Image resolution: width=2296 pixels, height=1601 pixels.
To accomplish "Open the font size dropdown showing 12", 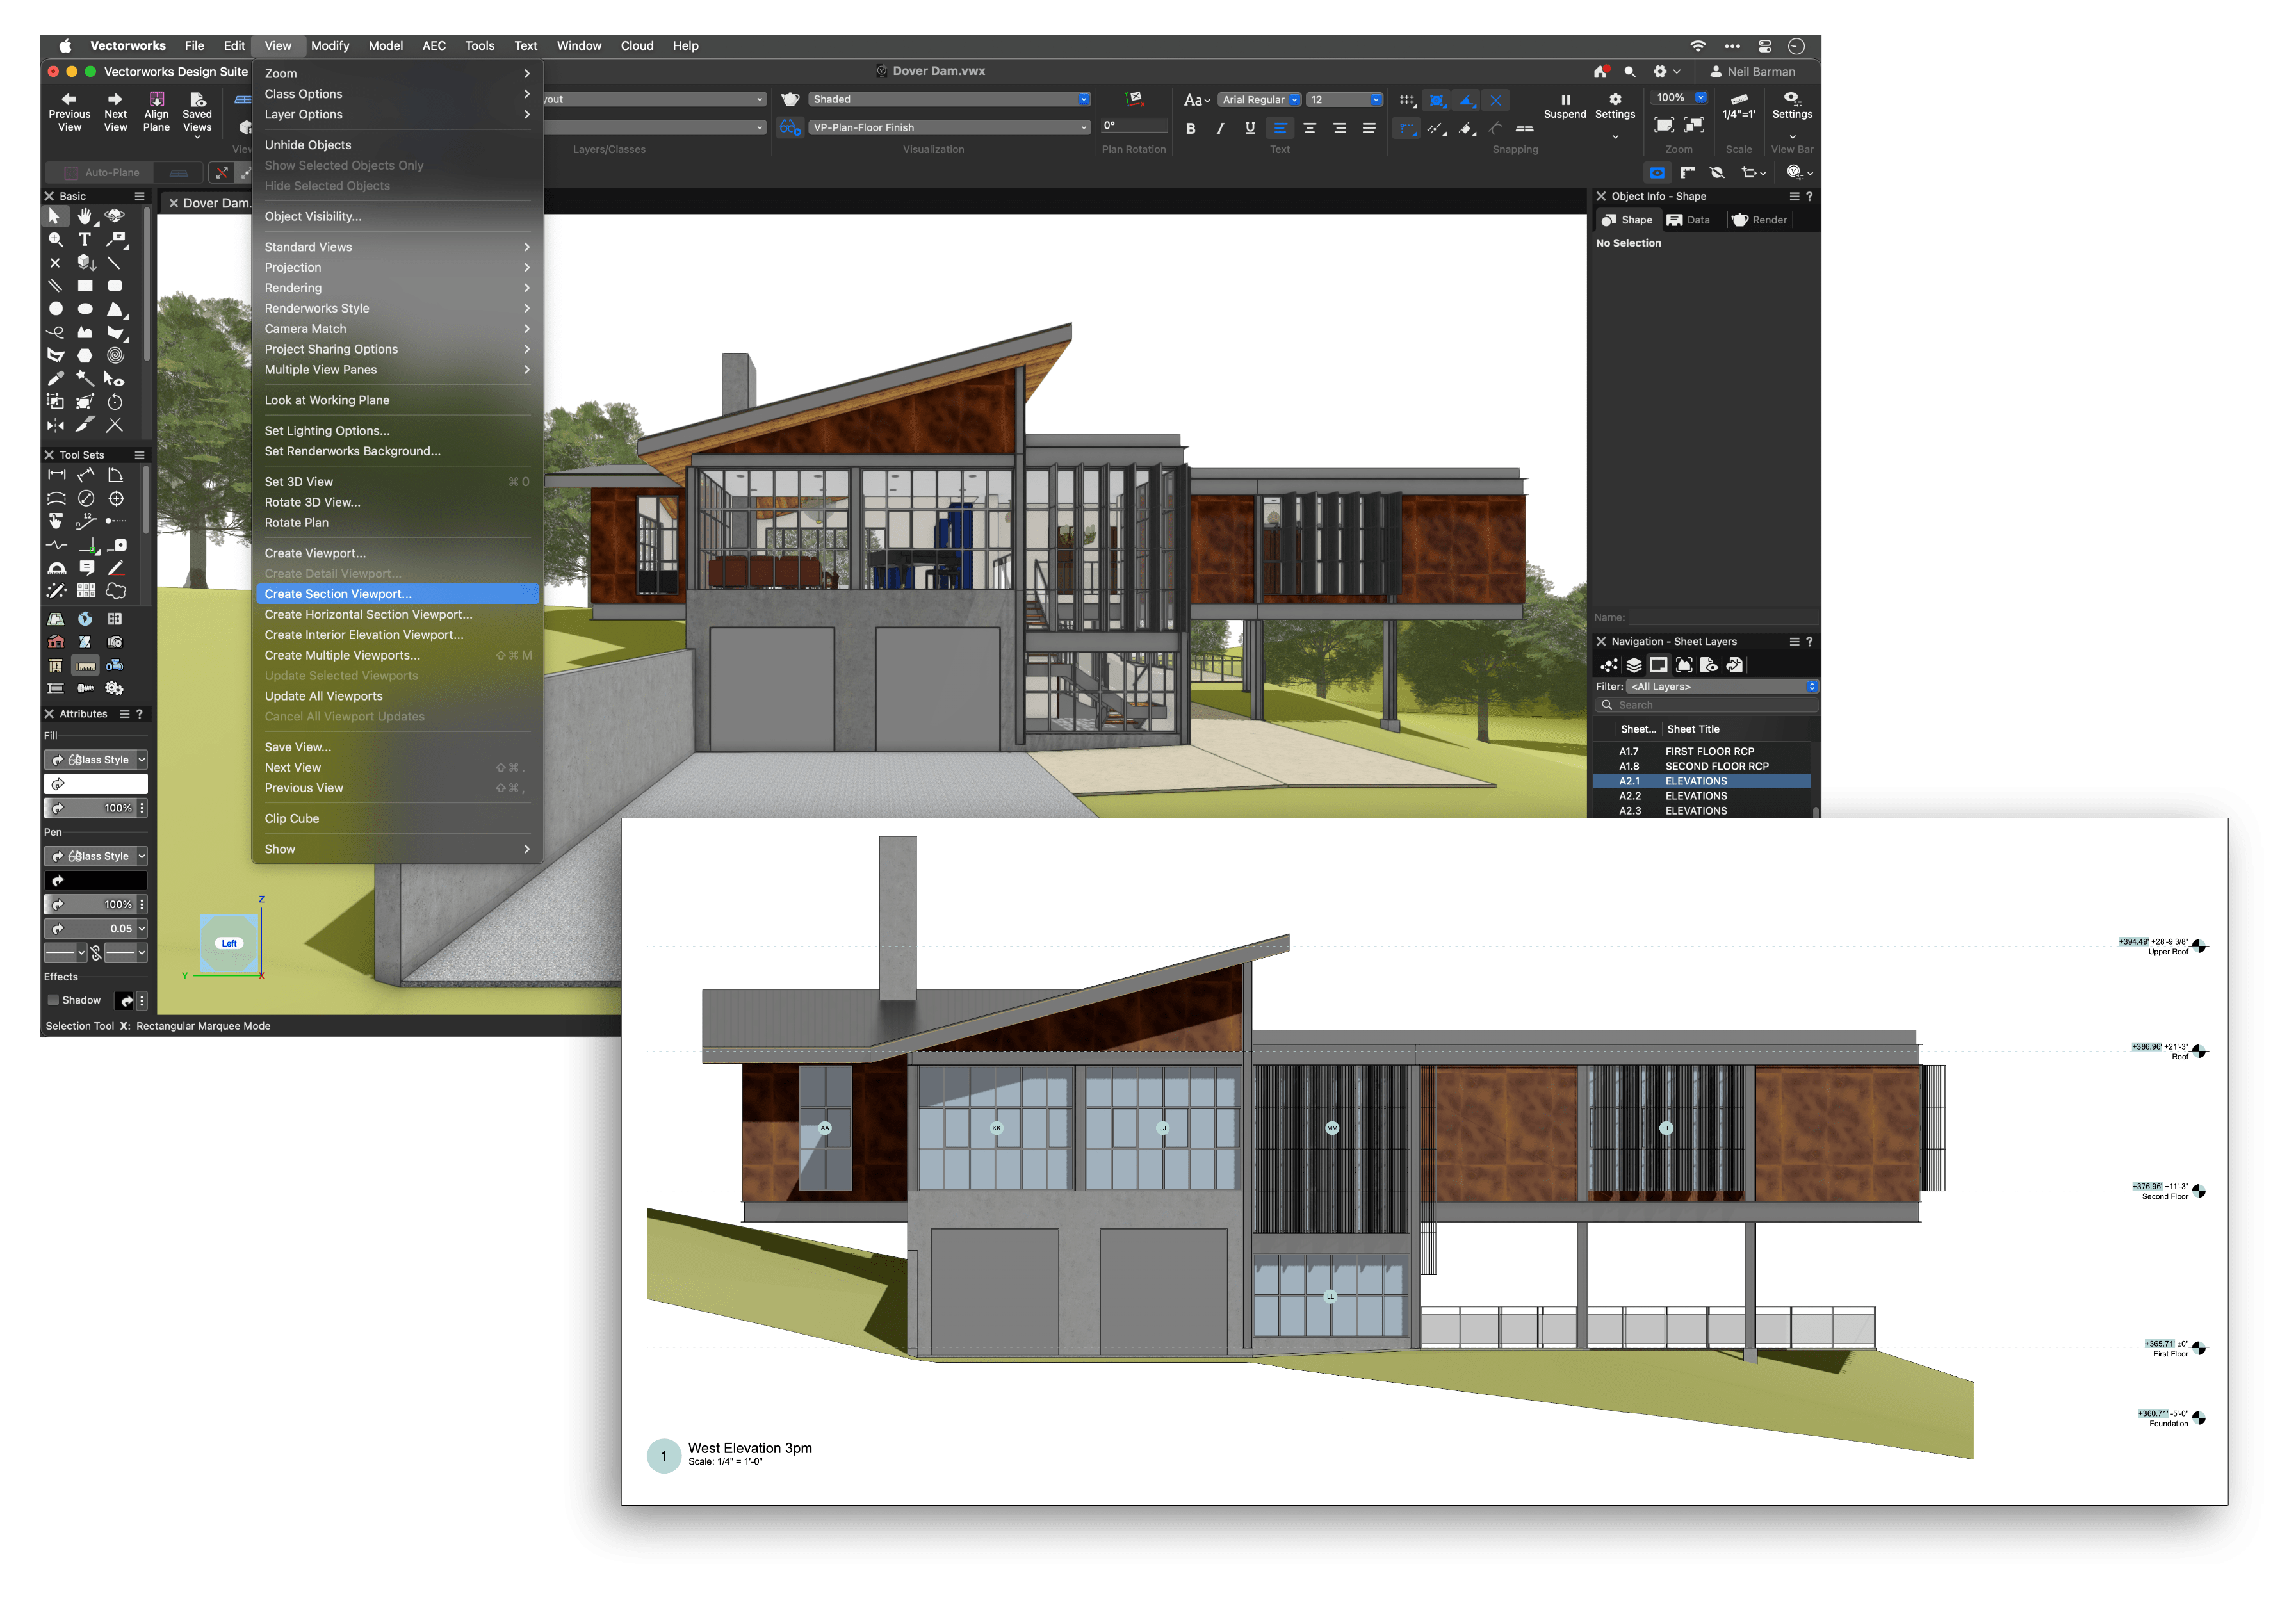I will (x=1344, y=99).
